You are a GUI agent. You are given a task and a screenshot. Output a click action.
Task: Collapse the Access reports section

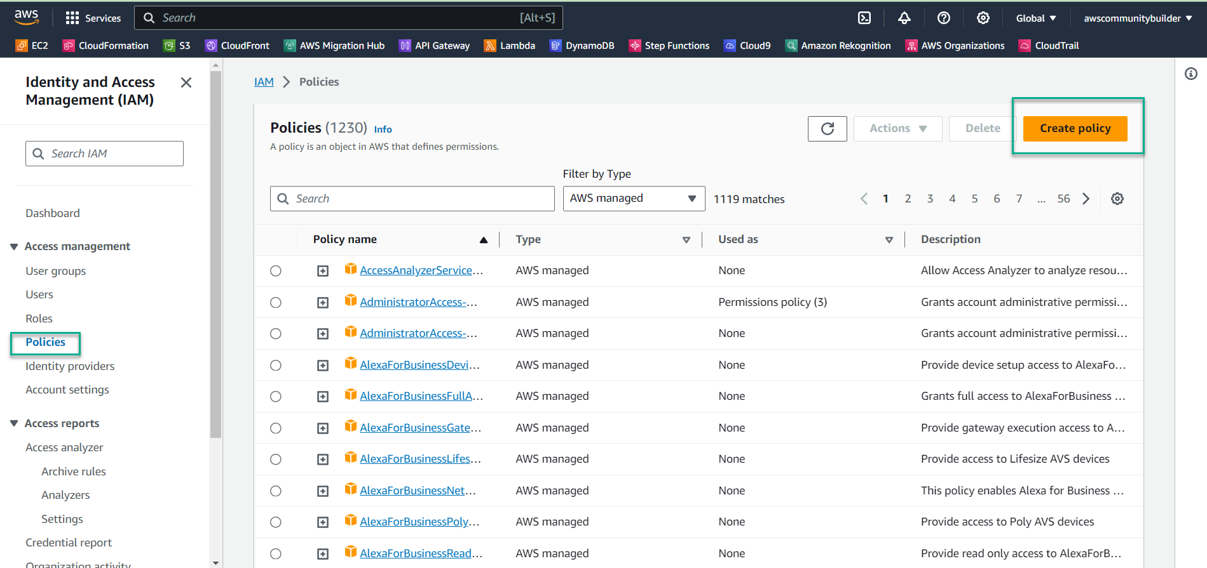coord(14,424)
